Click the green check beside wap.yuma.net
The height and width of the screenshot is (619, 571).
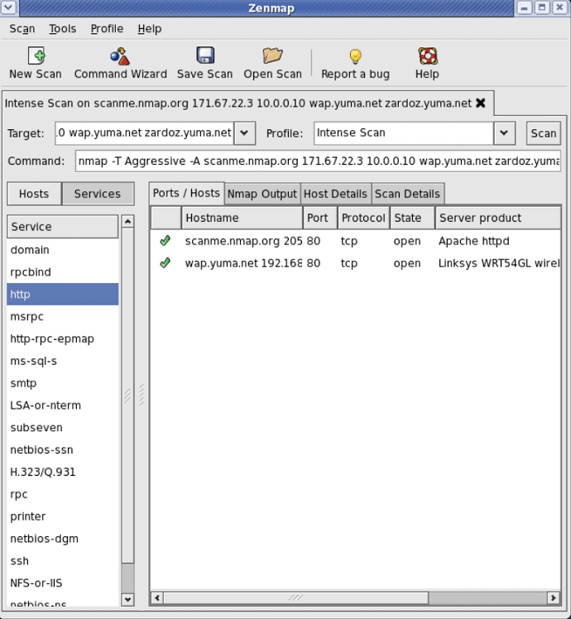click(x=165, y=262)
